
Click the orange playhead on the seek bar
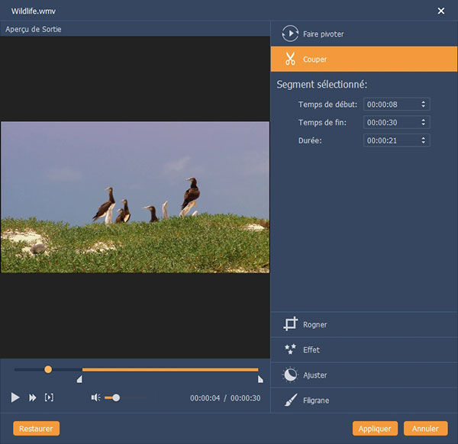[48, 369]
